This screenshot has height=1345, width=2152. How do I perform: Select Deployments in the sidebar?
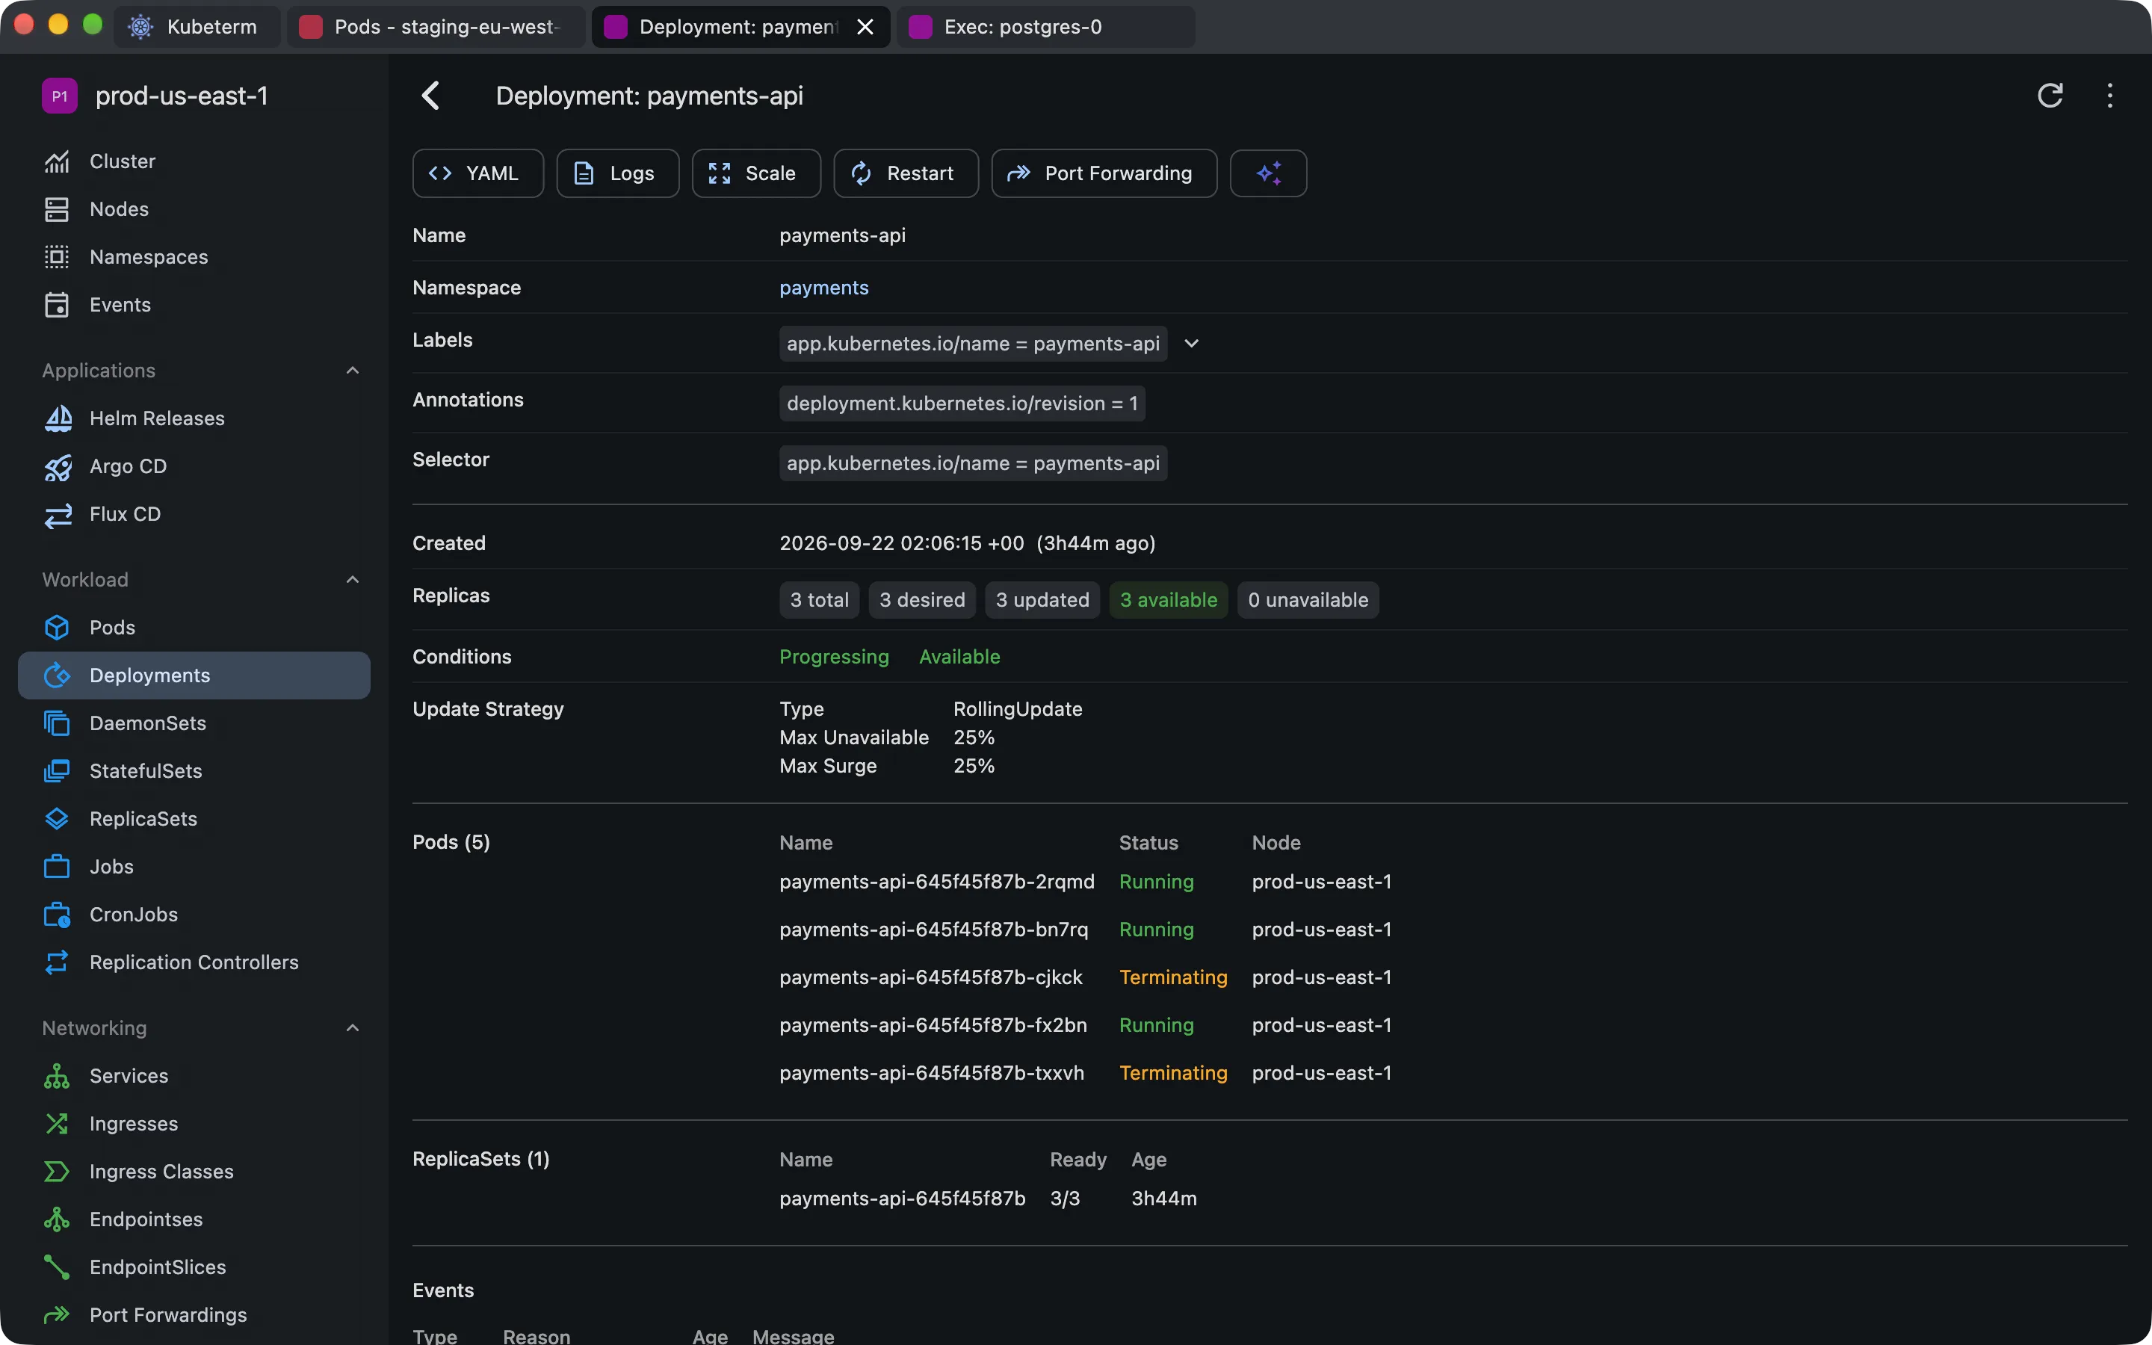click(x=194, y=675)
